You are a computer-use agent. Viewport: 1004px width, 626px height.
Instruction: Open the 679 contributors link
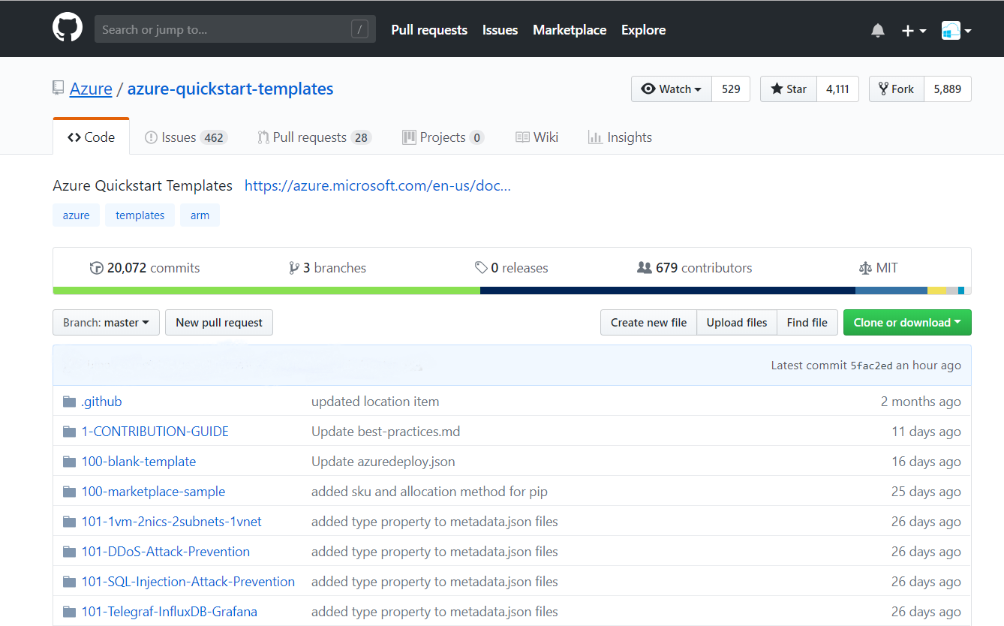(x=694, y=268)
